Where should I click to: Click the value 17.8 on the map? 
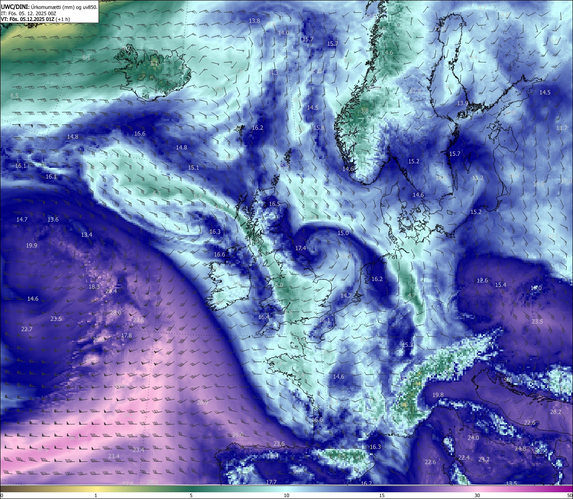point(126,336)
